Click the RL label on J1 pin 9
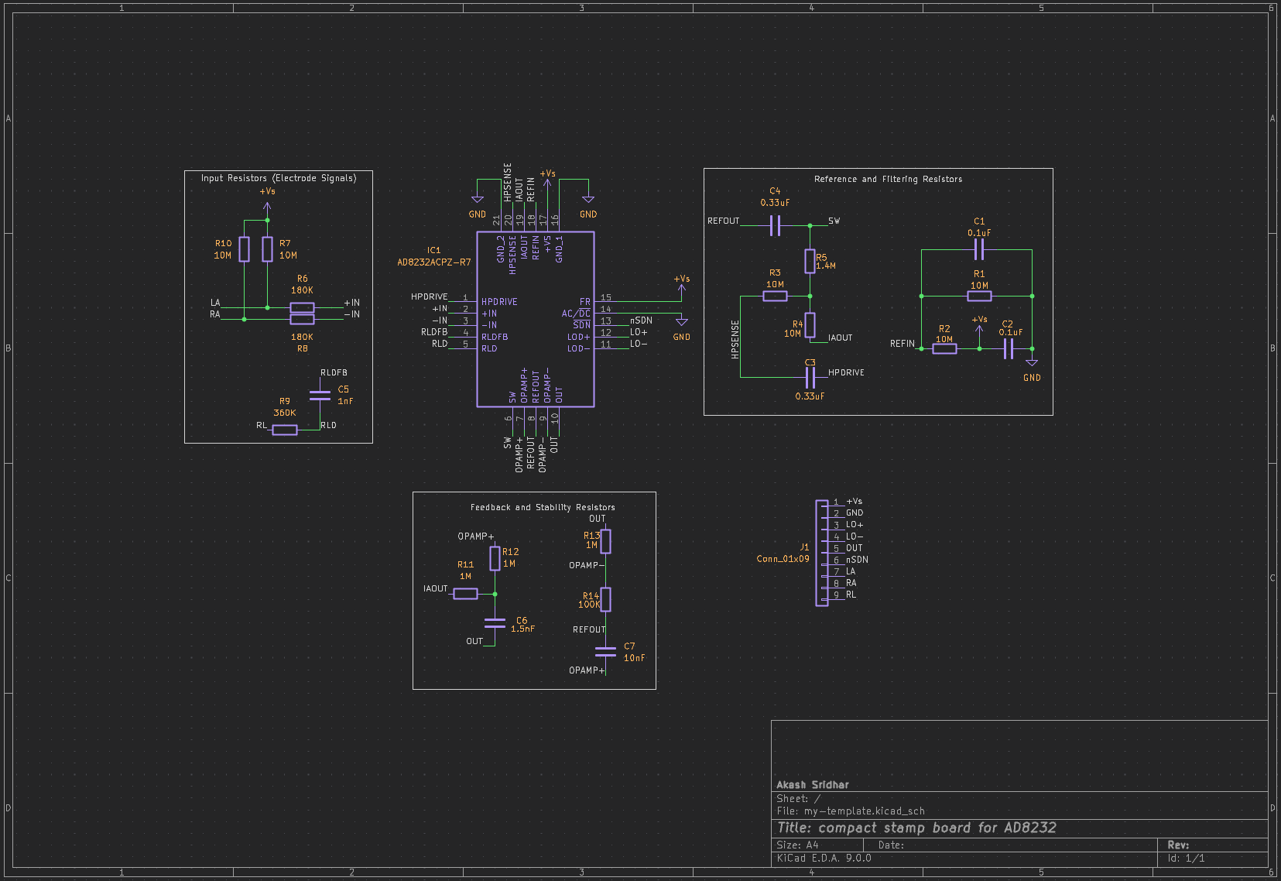The height and width of the screenshot is (881, 1281). click(851, 595)
